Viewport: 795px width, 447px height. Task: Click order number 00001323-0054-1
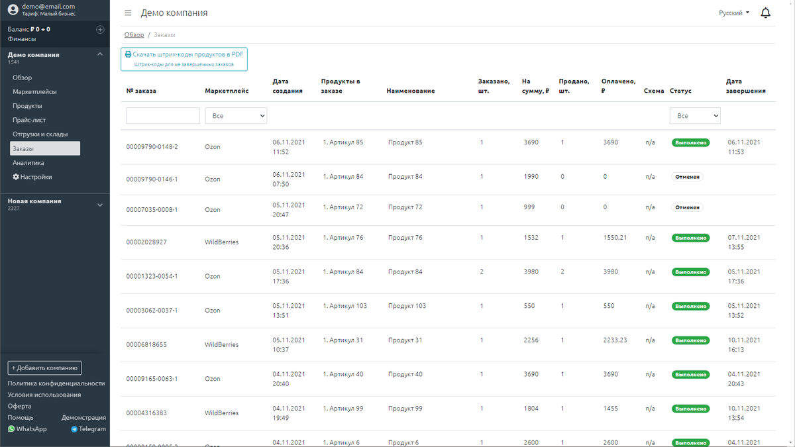point(152,276)
